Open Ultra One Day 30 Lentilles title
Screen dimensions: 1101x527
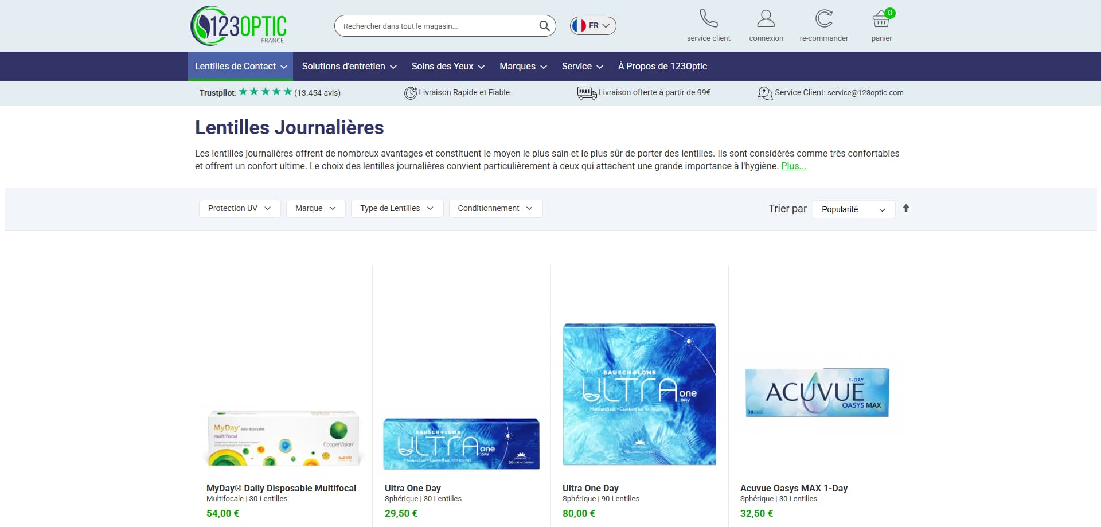[413, 488]
